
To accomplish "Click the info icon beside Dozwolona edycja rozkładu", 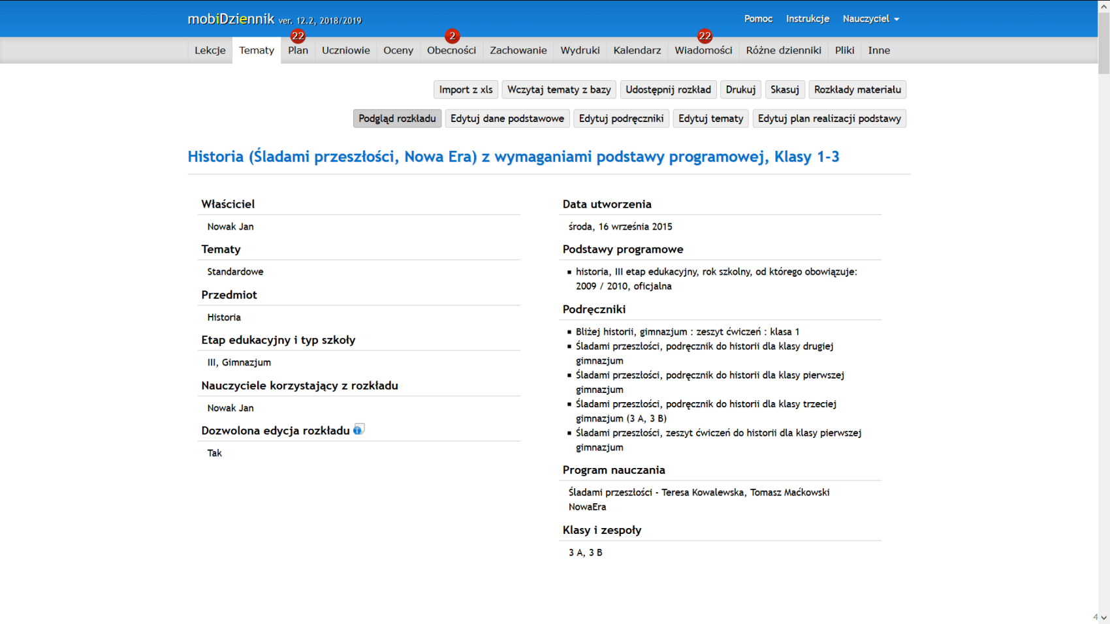I will coord(358,429).
